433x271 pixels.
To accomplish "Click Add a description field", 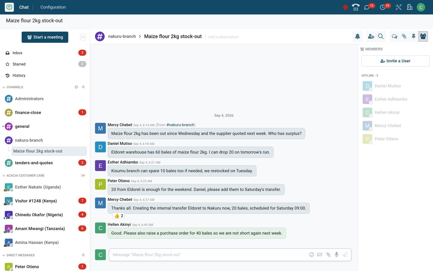I will [x=223, y=37].
